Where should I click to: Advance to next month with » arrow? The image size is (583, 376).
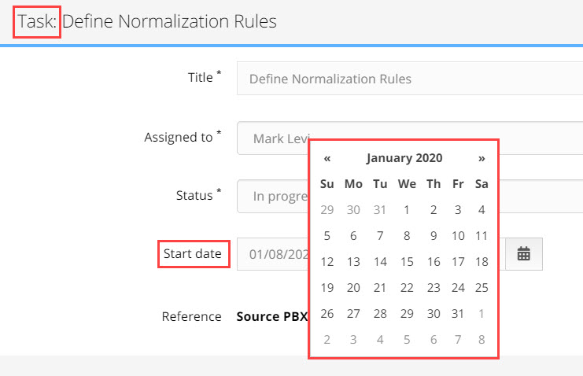(x=482, y=158)
